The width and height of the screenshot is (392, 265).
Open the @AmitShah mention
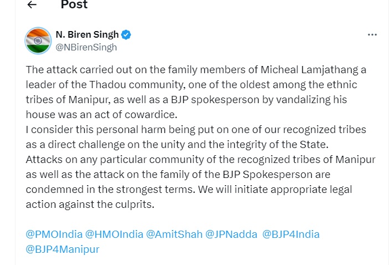pos(174,235)
